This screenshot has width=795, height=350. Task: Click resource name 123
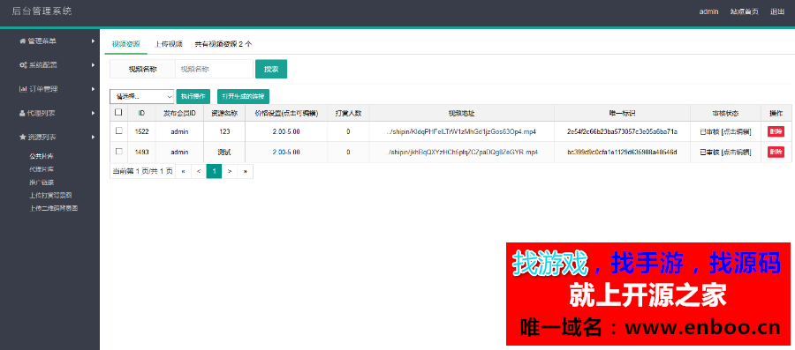tap(224, 131)
